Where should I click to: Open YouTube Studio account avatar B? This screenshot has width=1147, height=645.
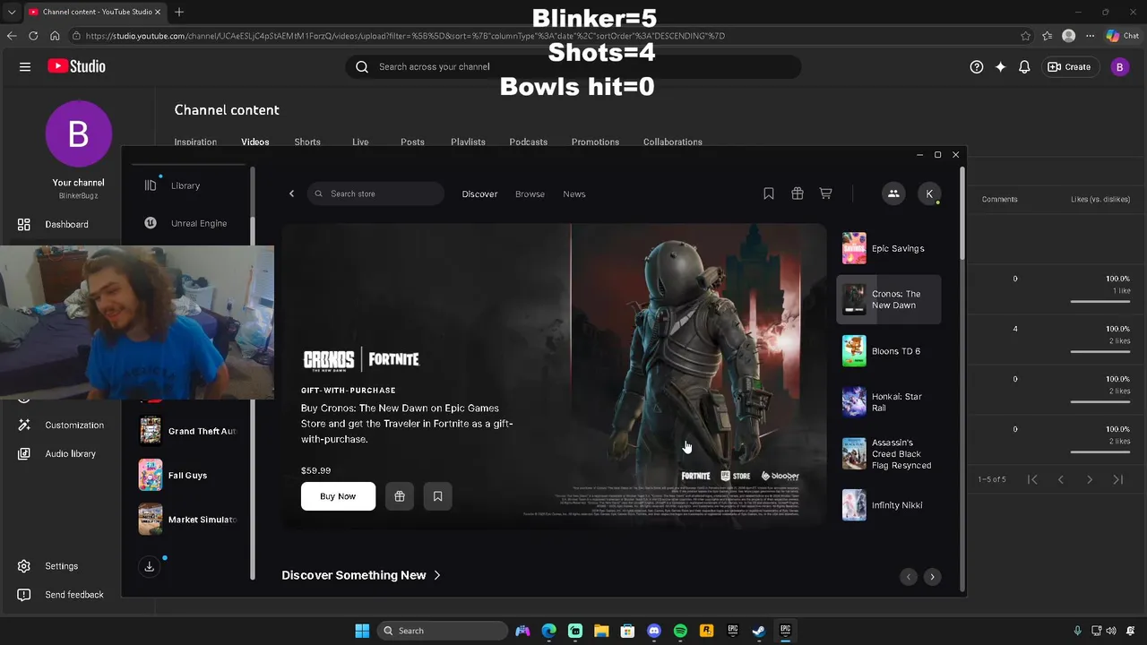1119,66
